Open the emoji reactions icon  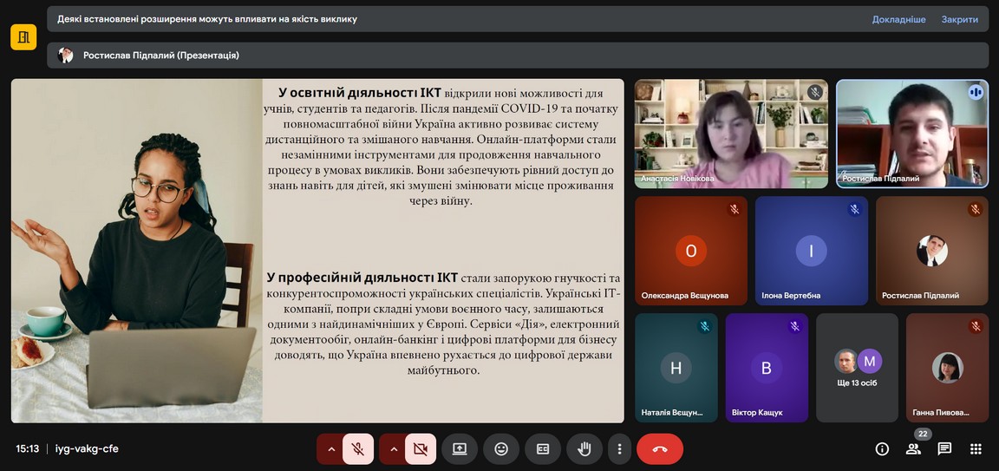tap(501, 449)
